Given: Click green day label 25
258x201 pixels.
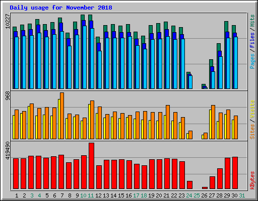Looking at the screenshot, I should click(197, 195).
